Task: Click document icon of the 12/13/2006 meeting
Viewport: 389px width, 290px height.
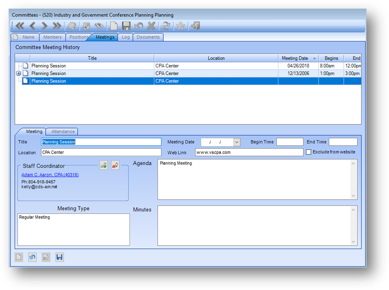Action: click(x=25, y=74)
